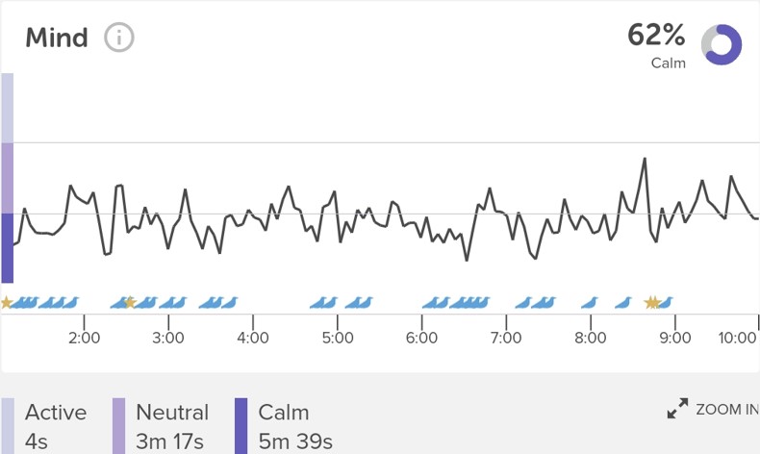Viewport: 760px width, 454px height.
Task: Click the bird icon right after 5:00
Action: coord(359,303)
